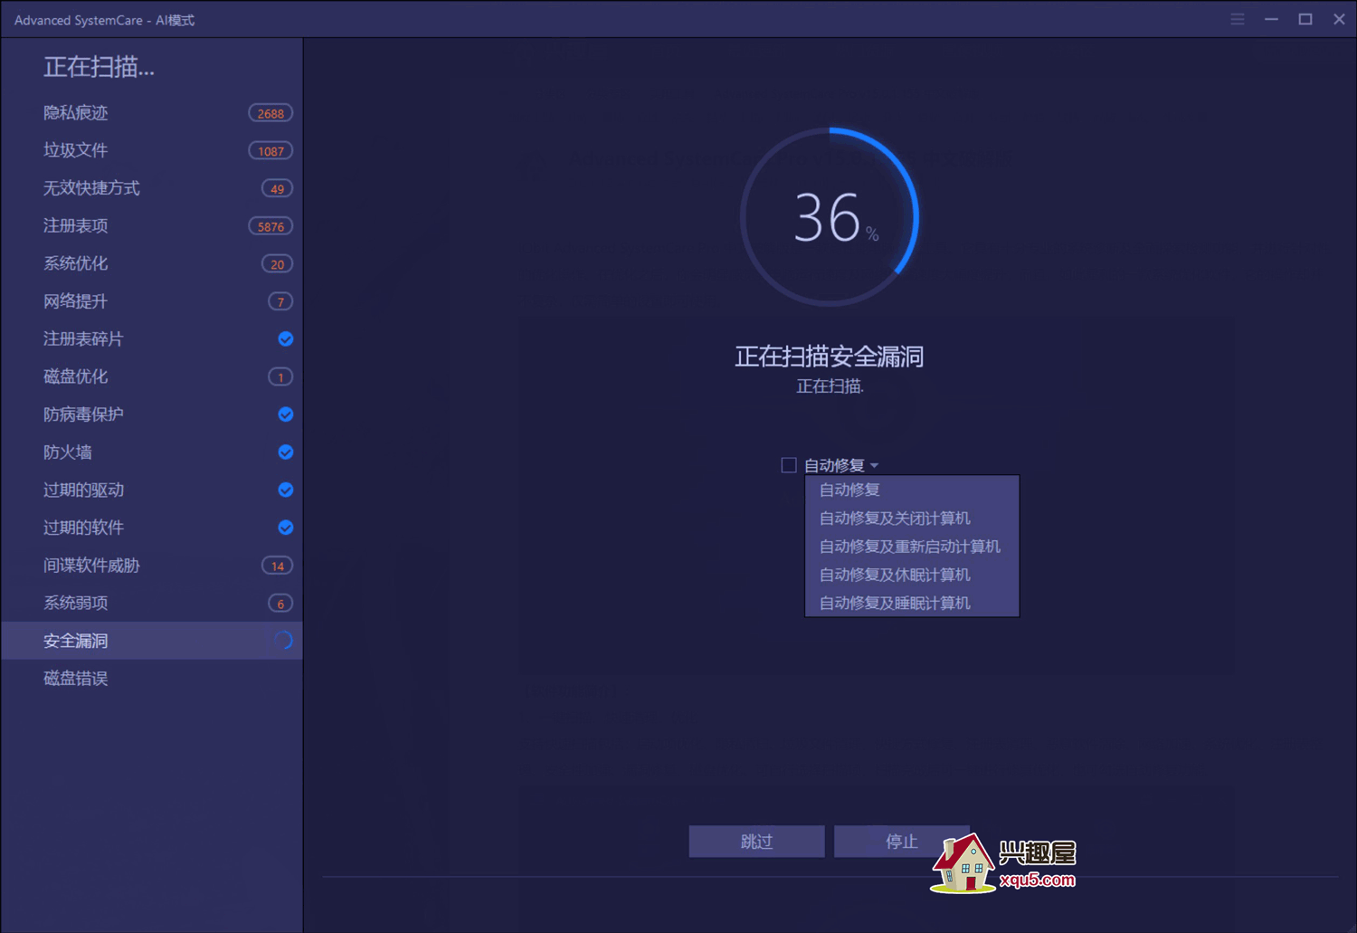Select 防火墙 in the scan list
This screenshot has width=1357, height=933.
click(152, 452)
